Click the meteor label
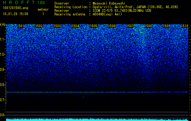 pos(43,9)
